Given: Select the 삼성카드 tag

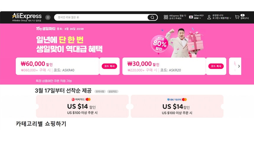Looking at the screenshot, I should (113, 91).
